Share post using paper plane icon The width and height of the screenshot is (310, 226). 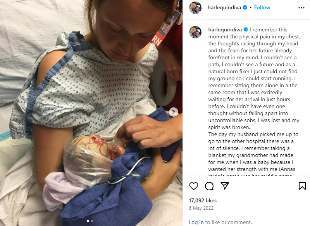[x=225, y=186]
